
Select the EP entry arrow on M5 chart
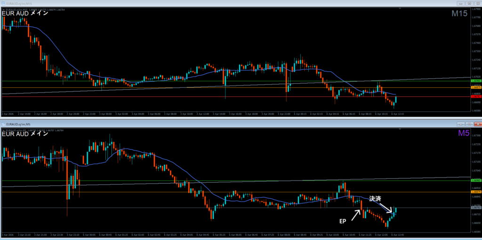pyautogui.click(x=356, y=215)
